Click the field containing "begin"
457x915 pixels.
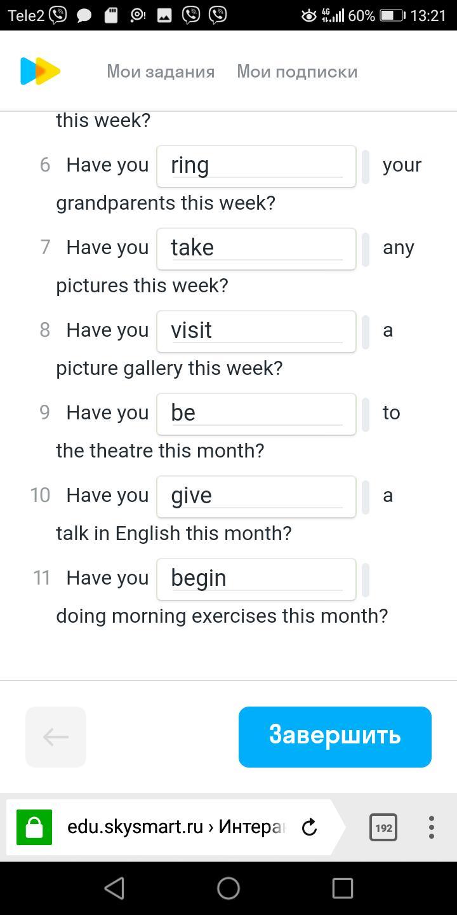tap(256, 579)
